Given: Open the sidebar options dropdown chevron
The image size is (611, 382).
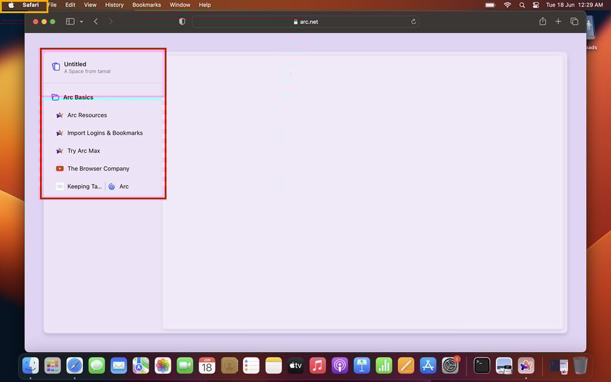Looking at the screenshot, I should pyautogui.click(x=81, y=22).
